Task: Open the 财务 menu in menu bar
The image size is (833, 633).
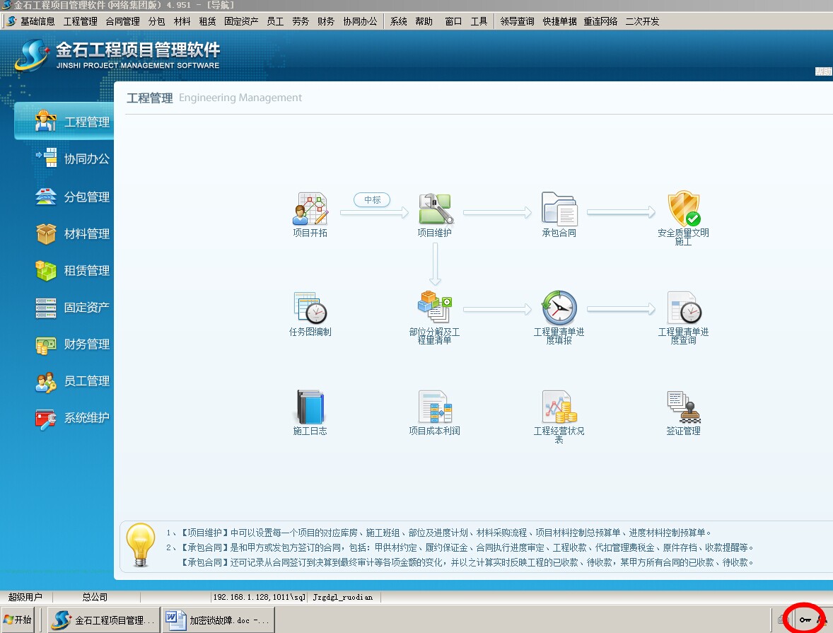Action: (x=326, y=21)
